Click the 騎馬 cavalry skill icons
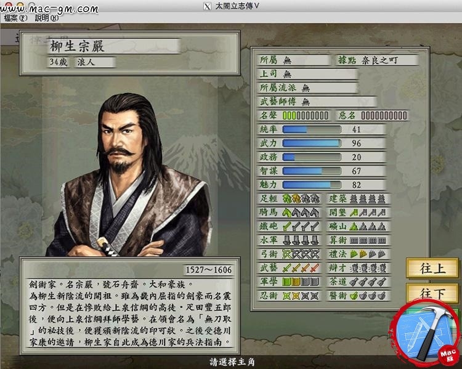Image resolution: width=462 pixels, height=369 pixels. pyautogui.click(x=301, y=212)
